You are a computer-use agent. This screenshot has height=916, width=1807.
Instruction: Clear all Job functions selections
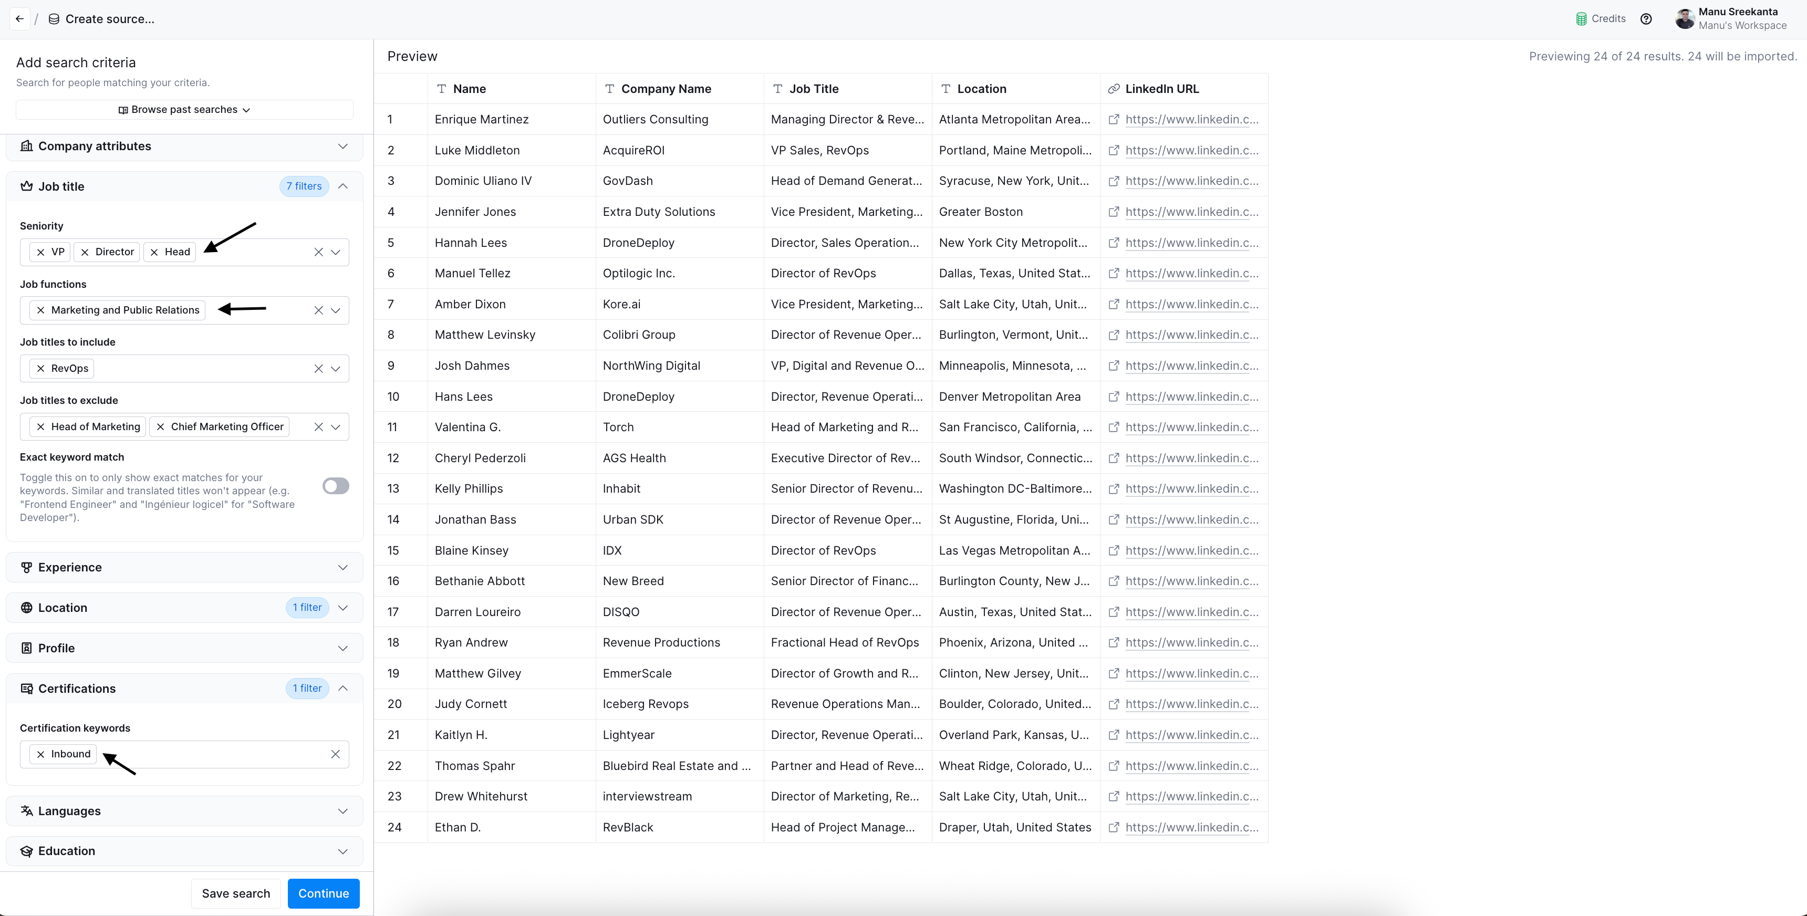318,311
